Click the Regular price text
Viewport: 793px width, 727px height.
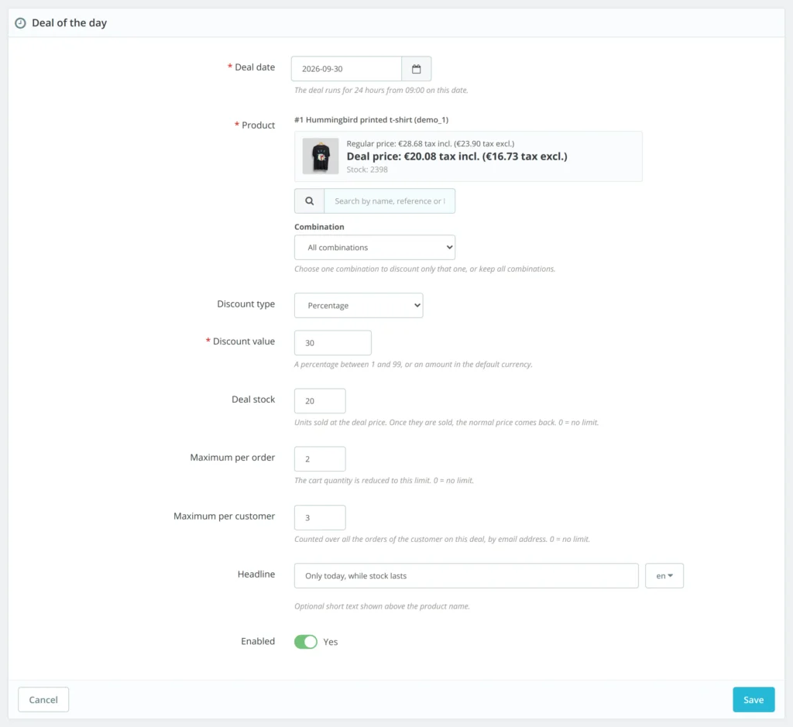431,143
